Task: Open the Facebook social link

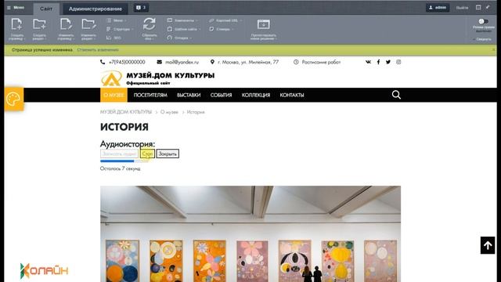Action: tap(378, 62)
